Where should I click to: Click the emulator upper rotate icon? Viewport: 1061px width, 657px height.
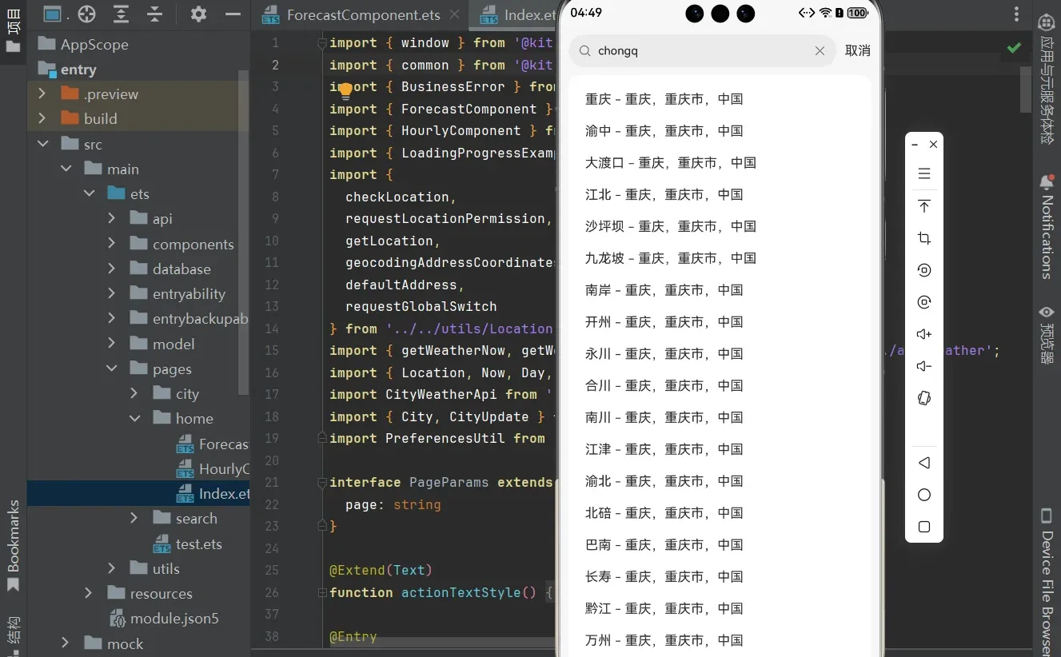click(x=924, y=270)
